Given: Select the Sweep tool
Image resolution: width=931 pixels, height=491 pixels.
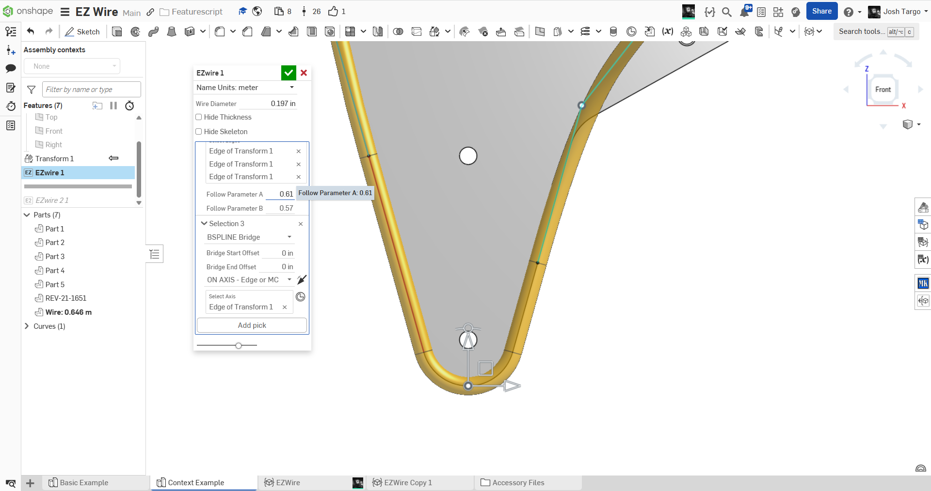Looking at the screenshot, I should 153,31.
